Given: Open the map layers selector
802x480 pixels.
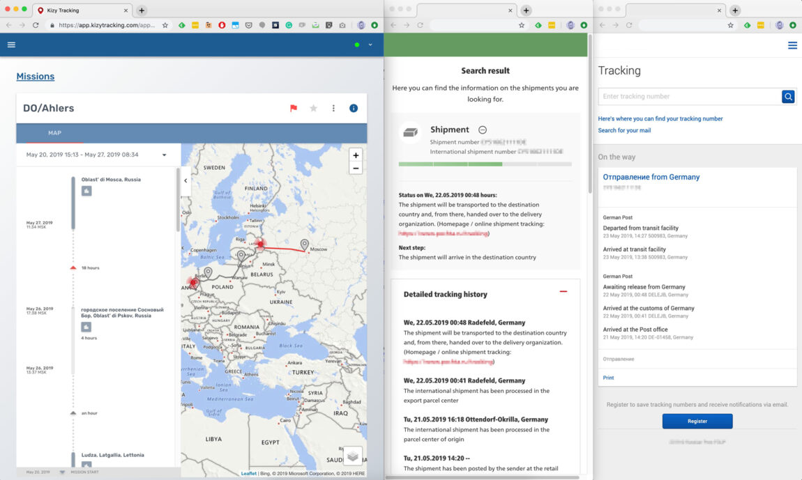Looking at the screenshot, I should point(352,456).
